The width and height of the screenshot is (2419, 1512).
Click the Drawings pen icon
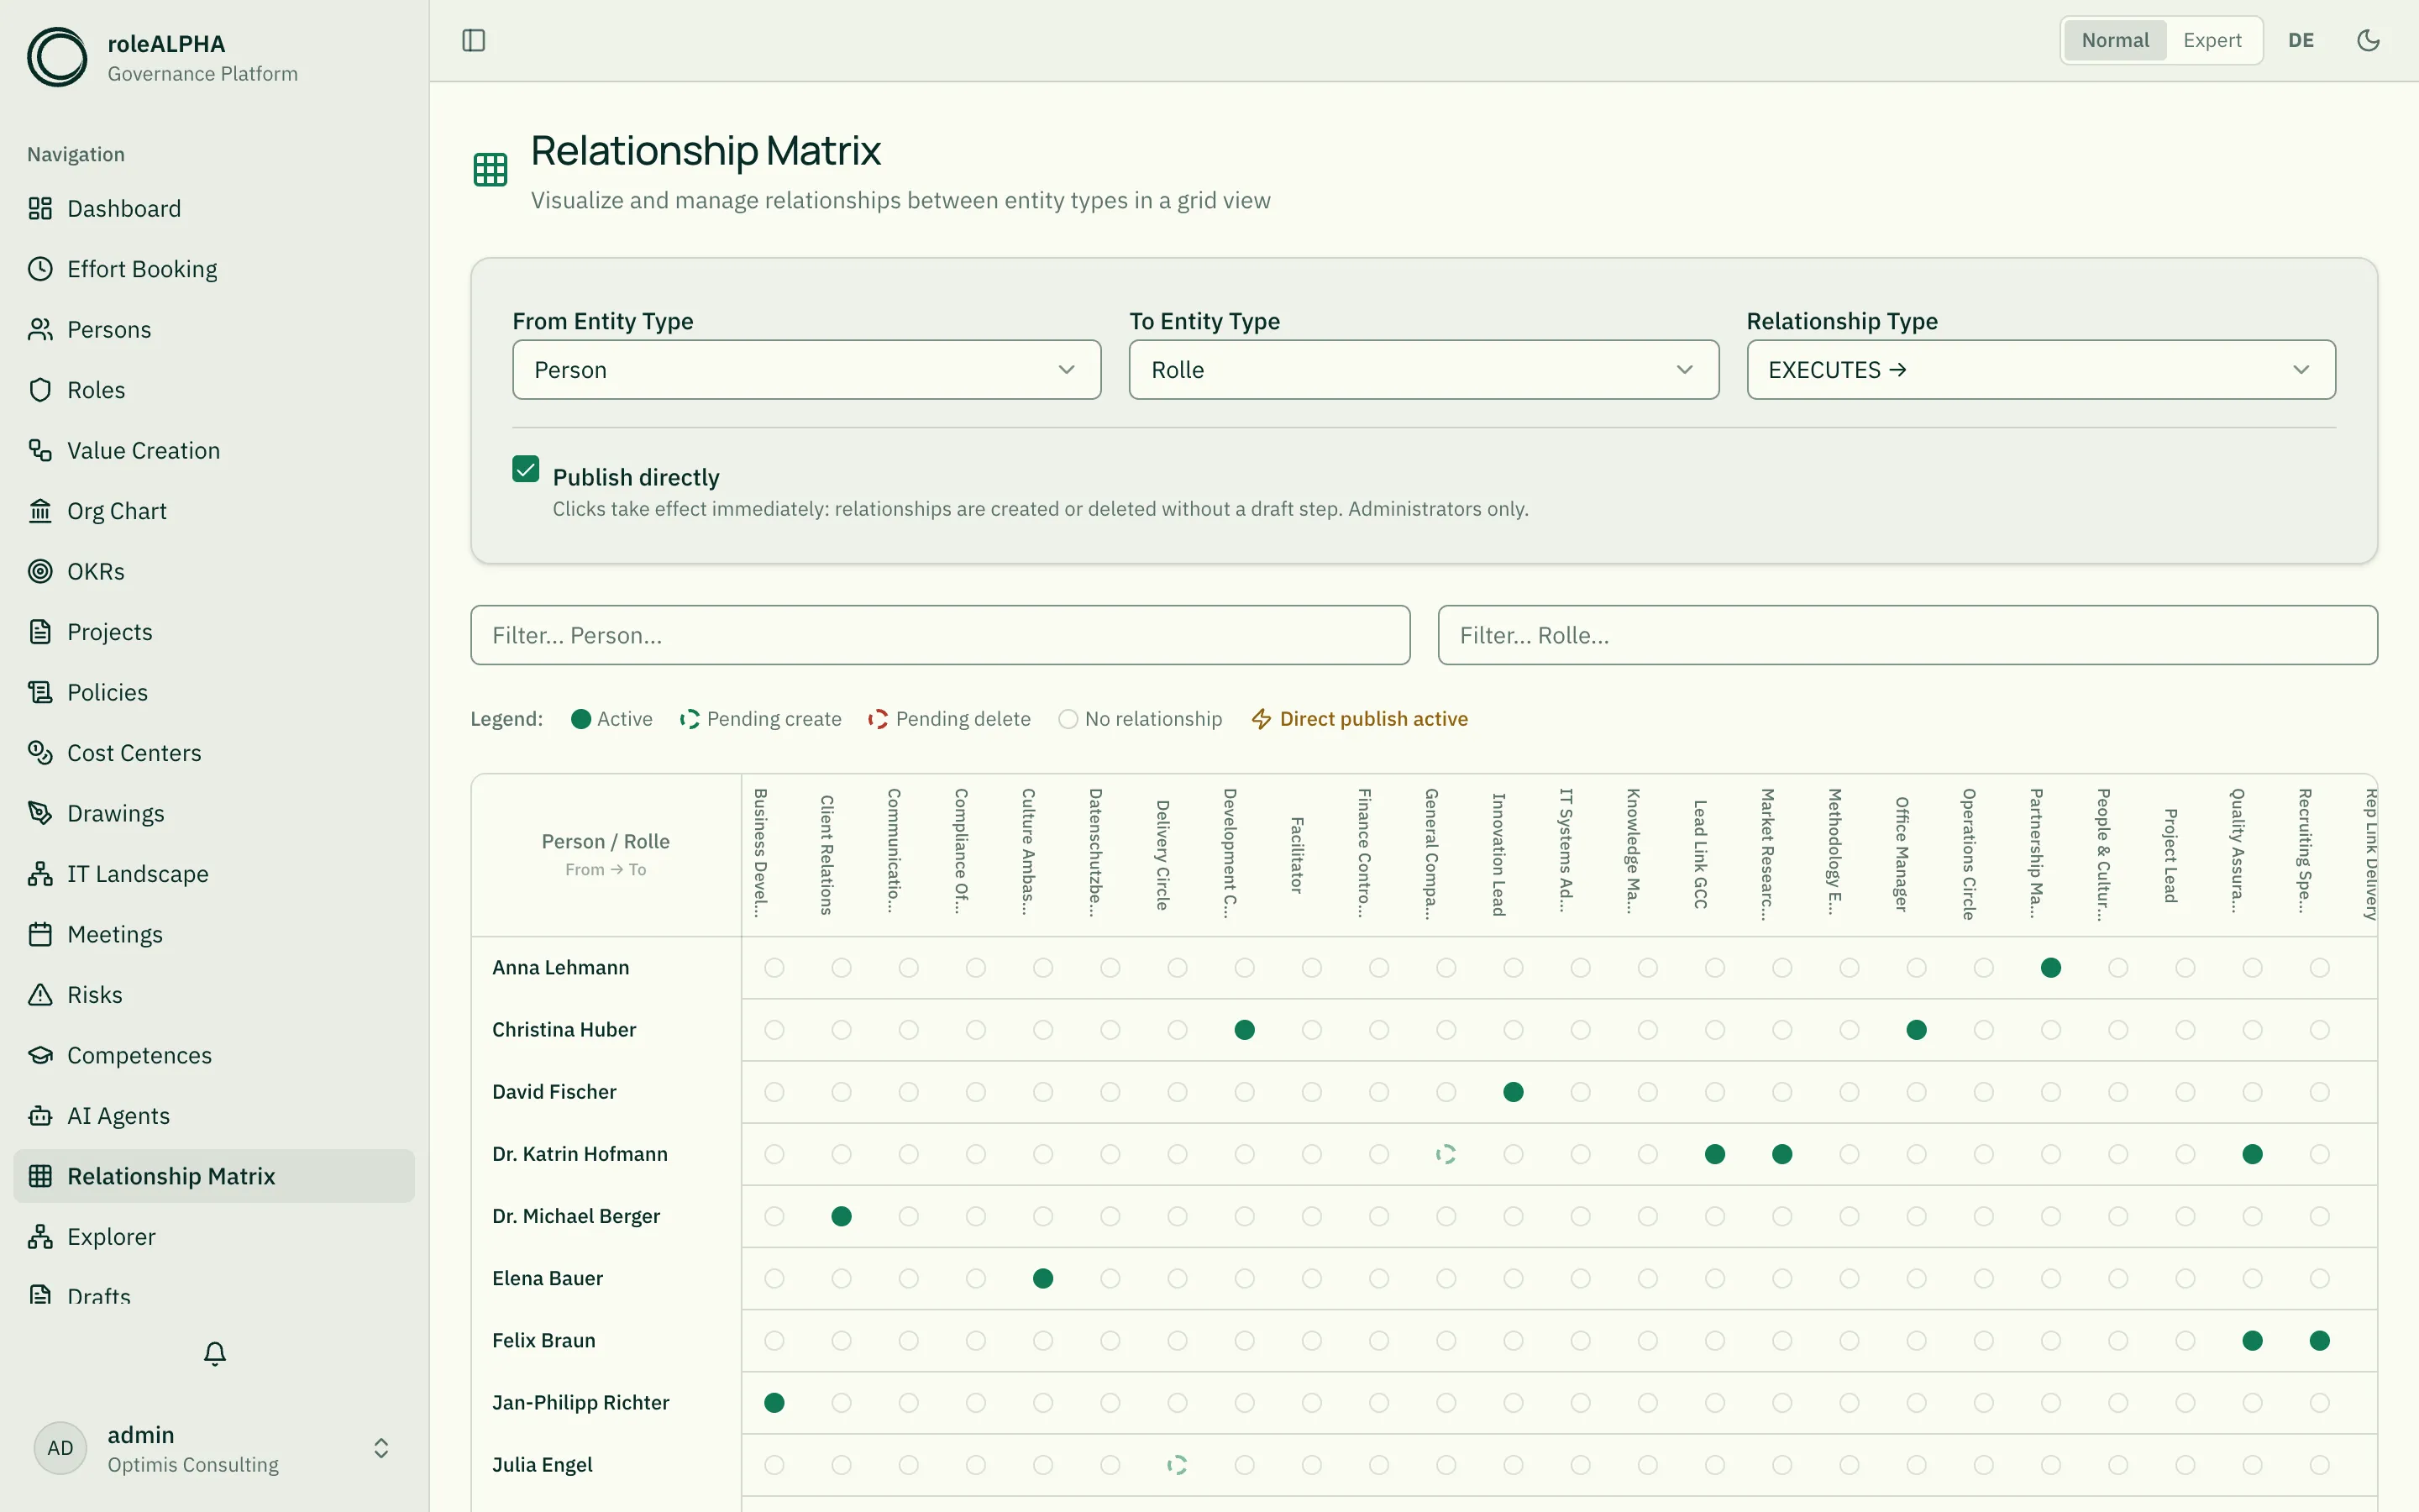coord(40,813)
